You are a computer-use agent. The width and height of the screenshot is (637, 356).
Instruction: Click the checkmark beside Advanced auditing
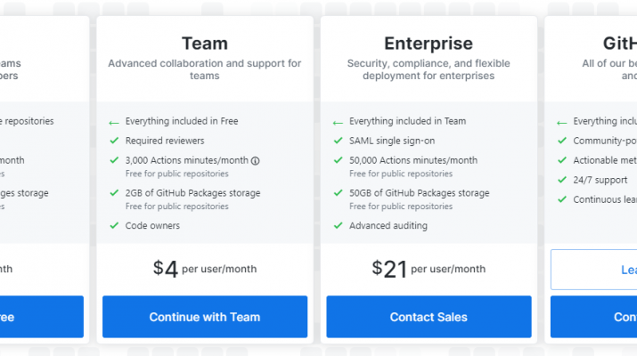click(338, 225)
